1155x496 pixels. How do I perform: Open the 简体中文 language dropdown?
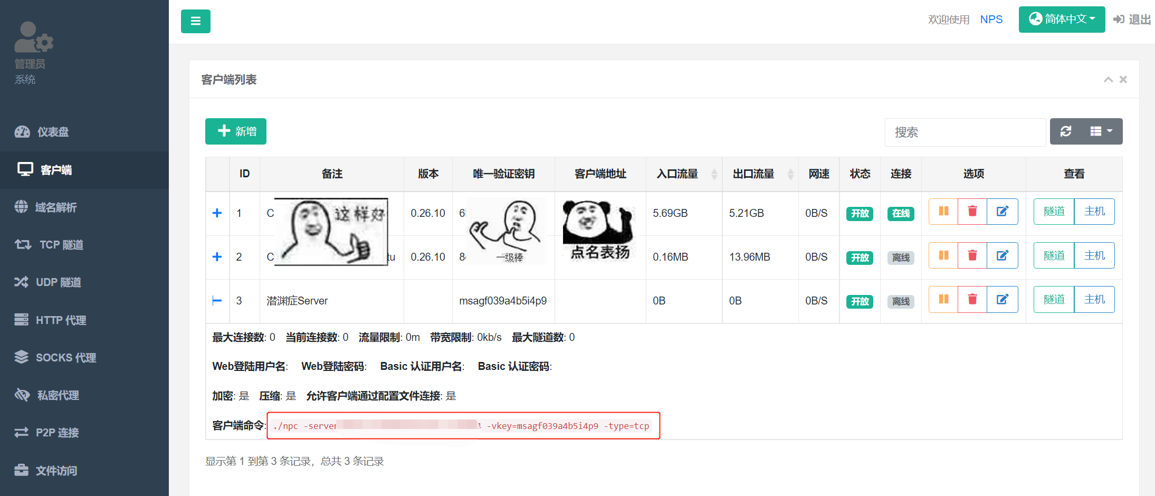[x=1062, y=20]
